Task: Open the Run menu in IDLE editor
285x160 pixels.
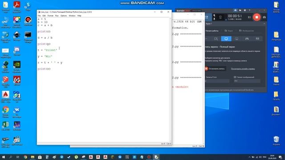Action: tap(57, 16)
